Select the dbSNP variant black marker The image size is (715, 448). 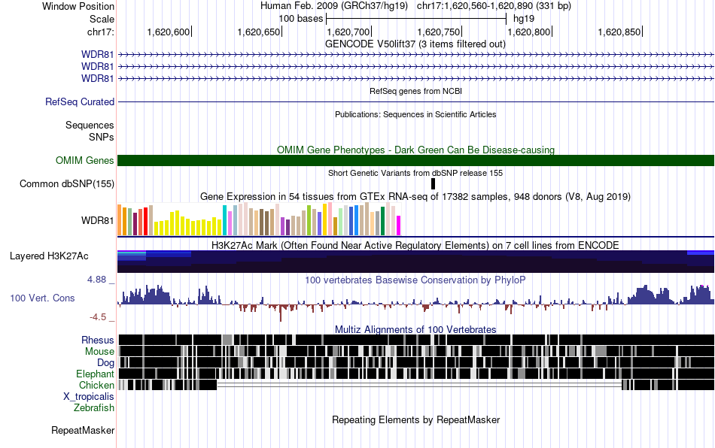click(434, 184)
